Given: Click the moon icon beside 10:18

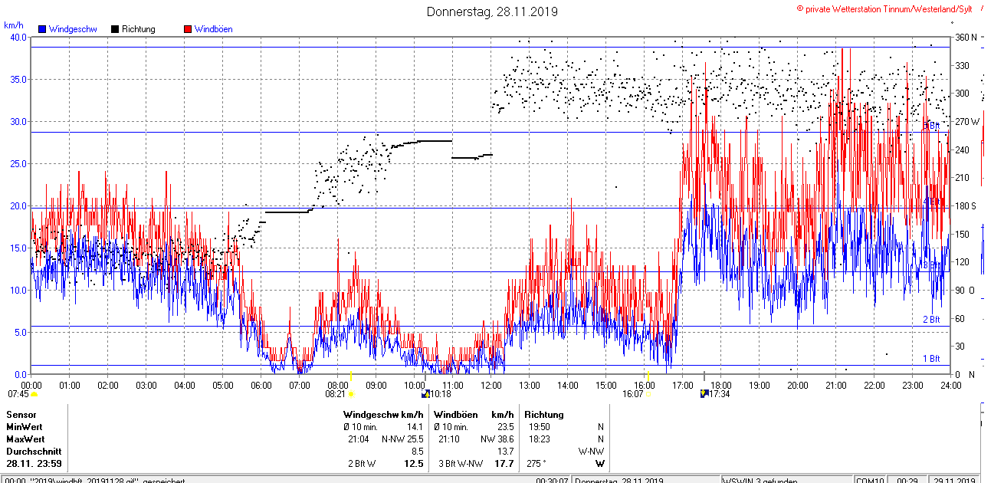Looking at the screenshot, I should click(425, 394).
